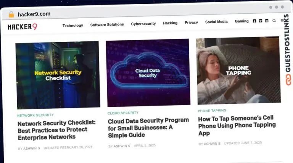This screenshot has width=293, height=163.
Task: Click the search magnifier icon
Action: pyautogui.click(x=274, y=21)
